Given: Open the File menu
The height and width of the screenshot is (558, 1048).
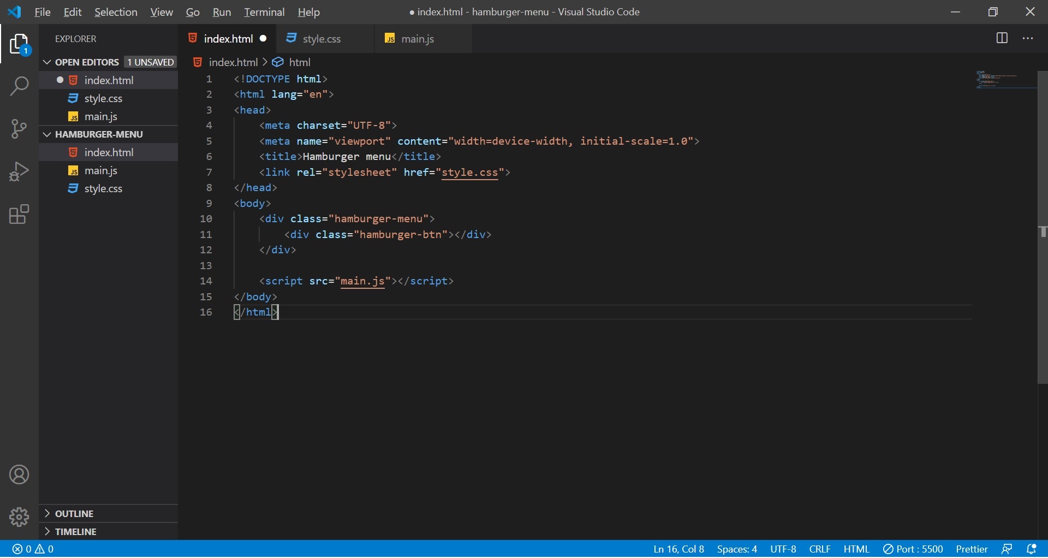Looking at the screenshot, I should [42, 12].
